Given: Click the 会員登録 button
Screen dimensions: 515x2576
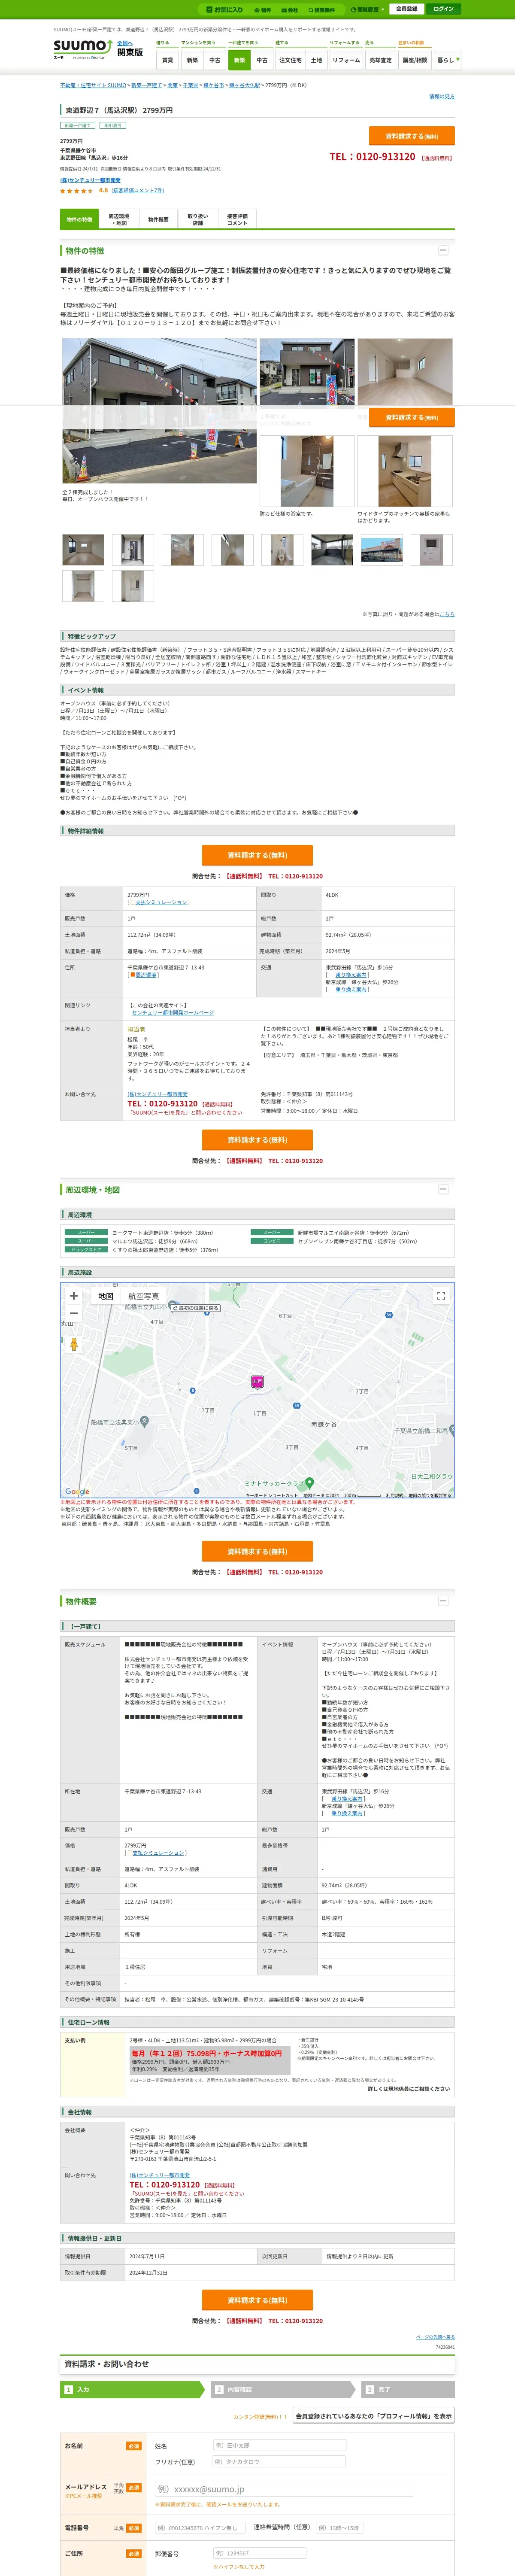Looking at the screenshot, I should (x=406, y=9).
